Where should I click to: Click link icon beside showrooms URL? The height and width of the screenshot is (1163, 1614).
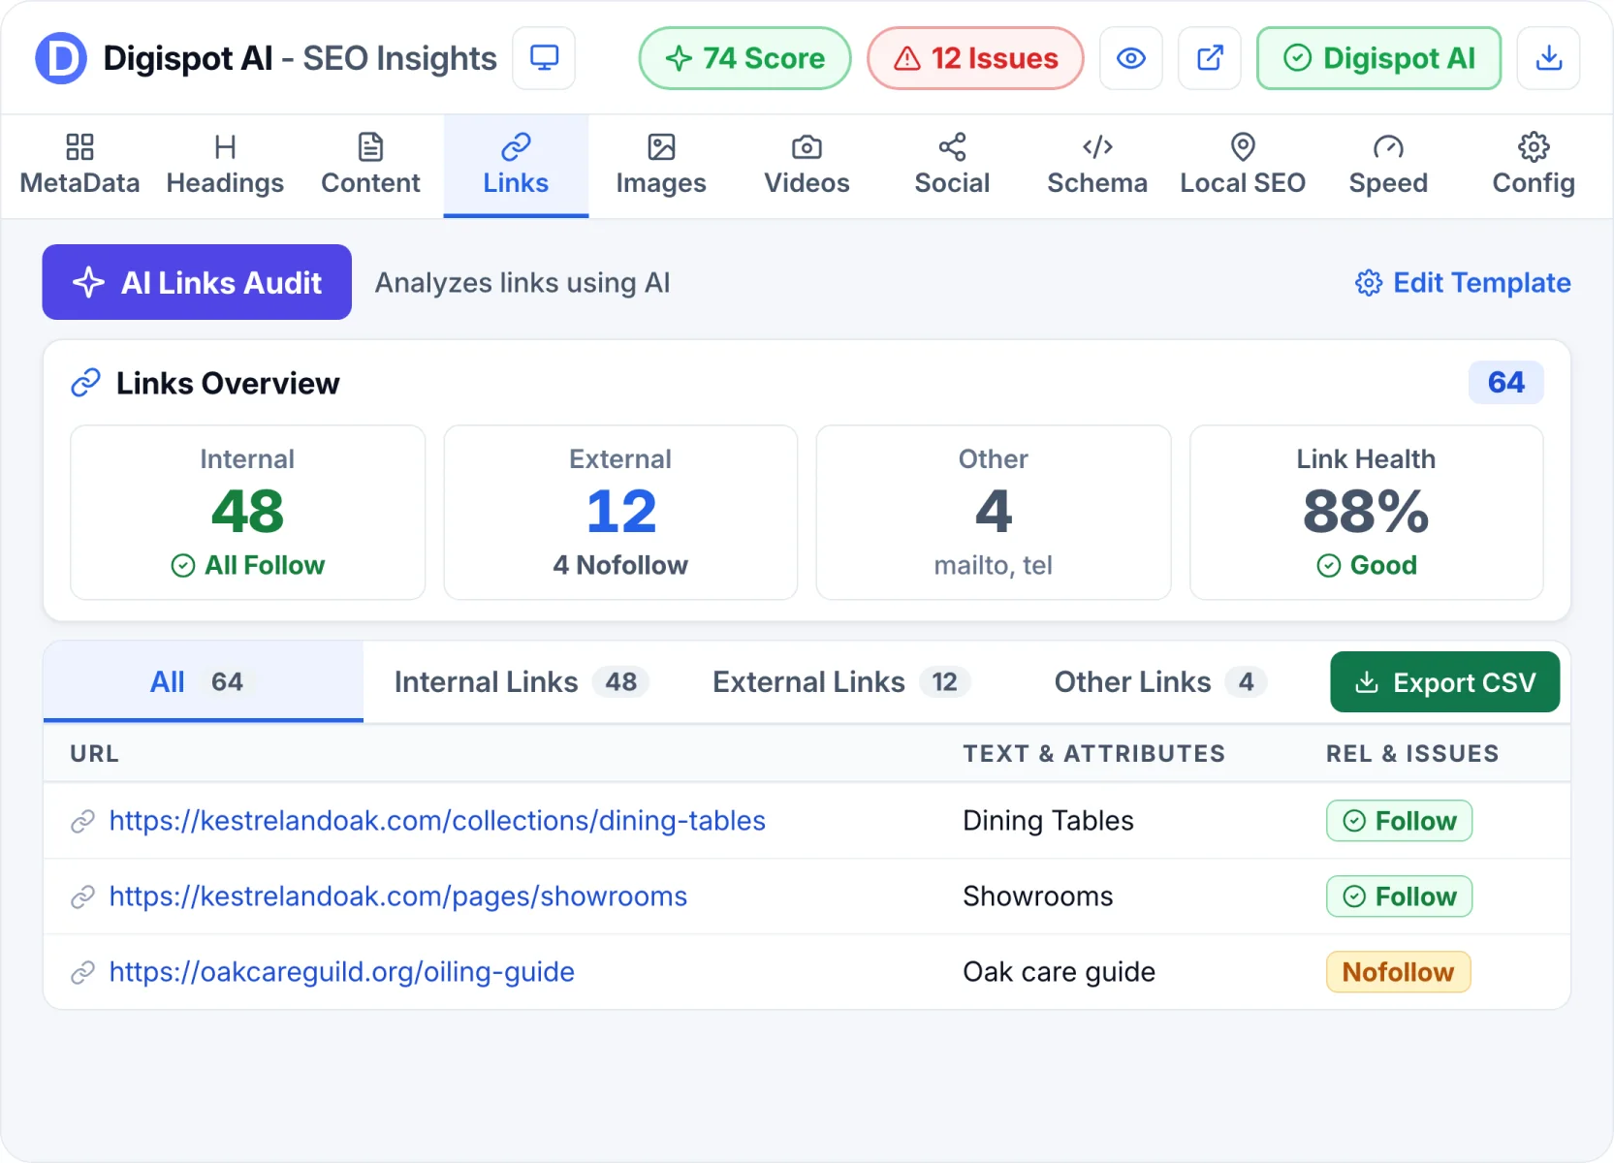83,897
